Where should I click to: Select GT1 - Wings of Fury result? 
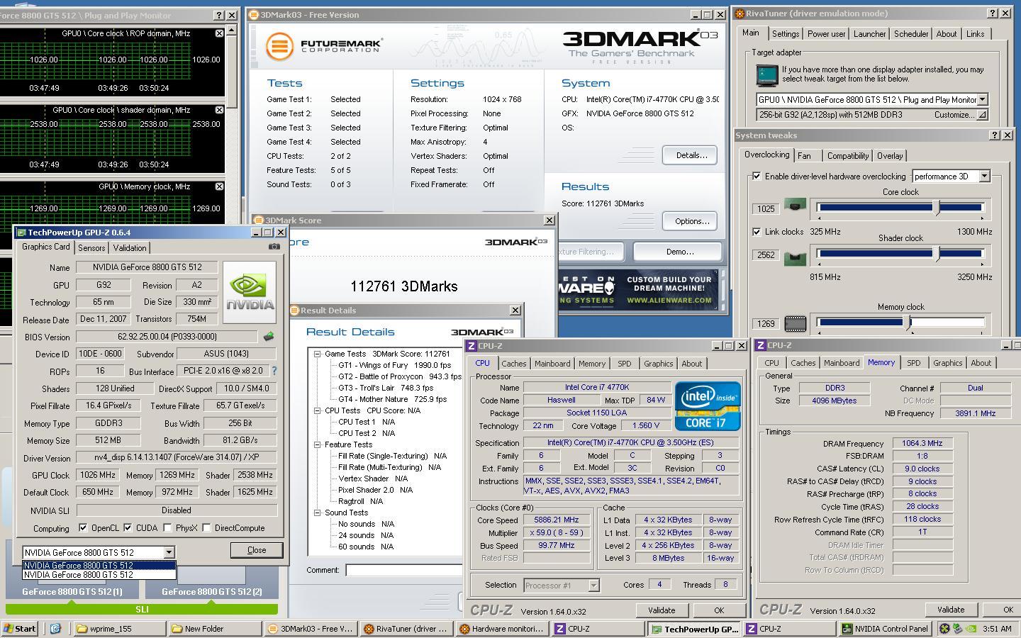(x=394, y=365)
